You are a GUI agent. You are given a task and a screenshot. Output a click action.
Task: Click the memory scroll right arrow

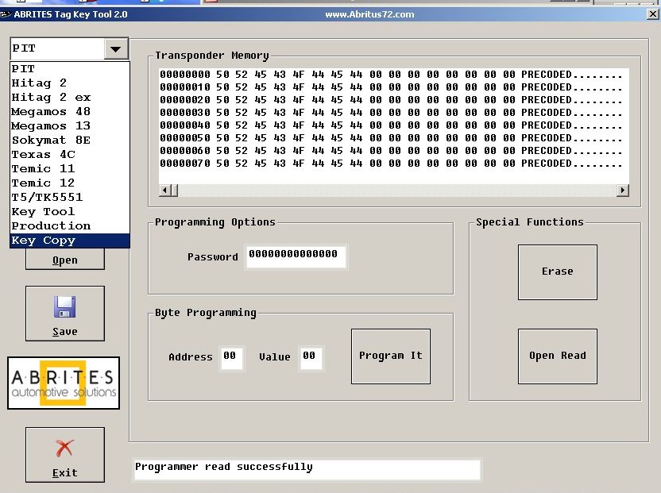click(x=623, y=191)
